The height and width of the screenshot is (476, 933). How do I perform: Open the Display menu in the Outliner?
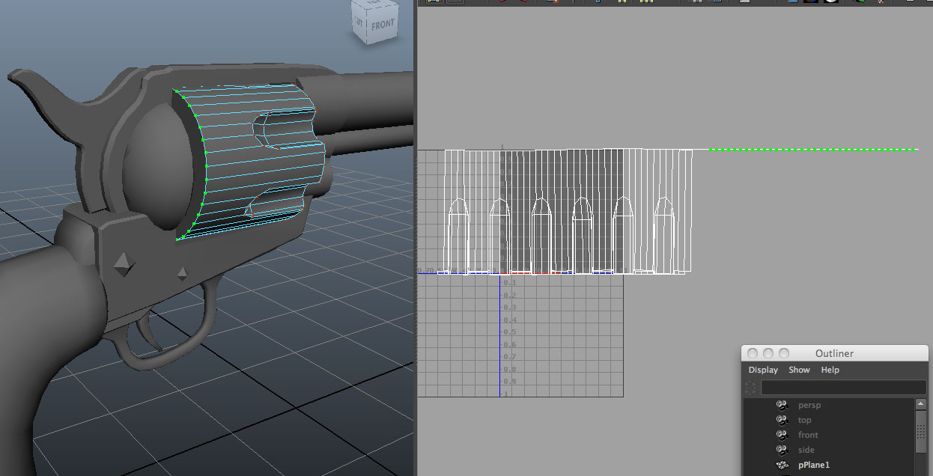(762, 369)
